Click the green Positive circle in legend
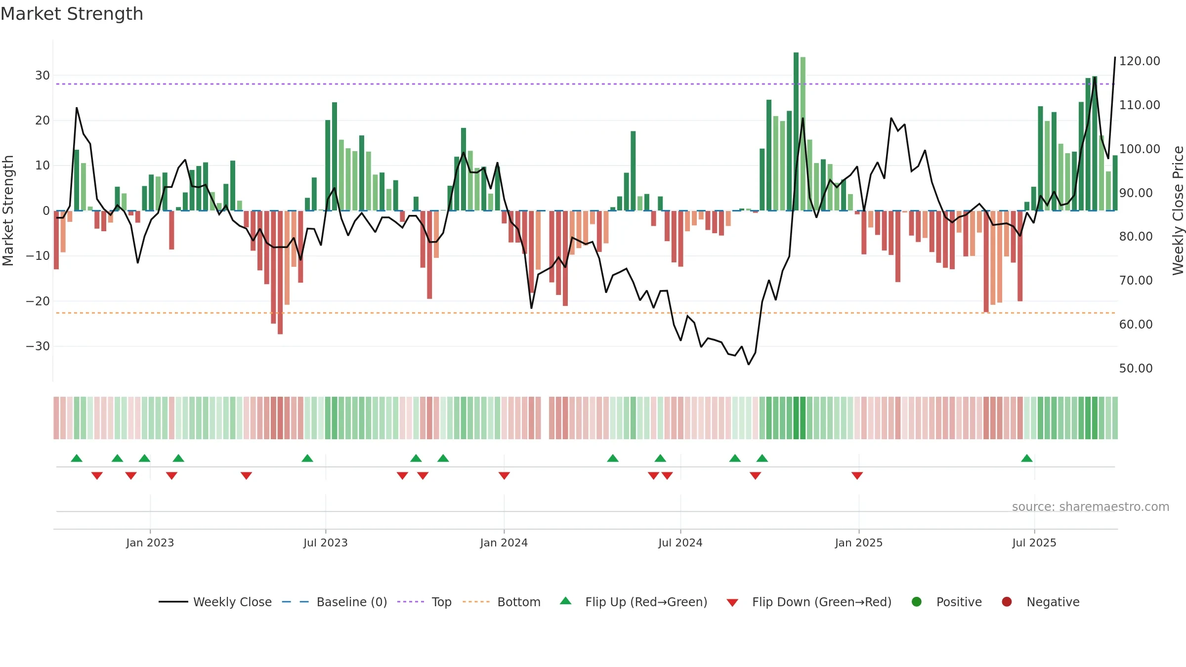Screen dimensions: 1186x667 coord(917,602)
